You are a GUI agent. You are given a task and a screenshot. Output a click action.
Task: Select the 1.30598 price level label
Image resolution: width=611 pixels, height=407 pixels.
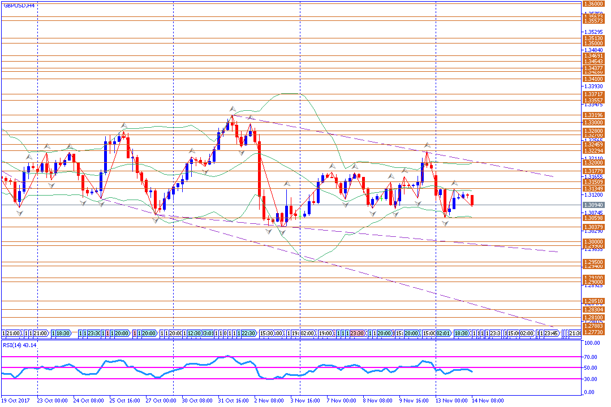pos(593,218)
